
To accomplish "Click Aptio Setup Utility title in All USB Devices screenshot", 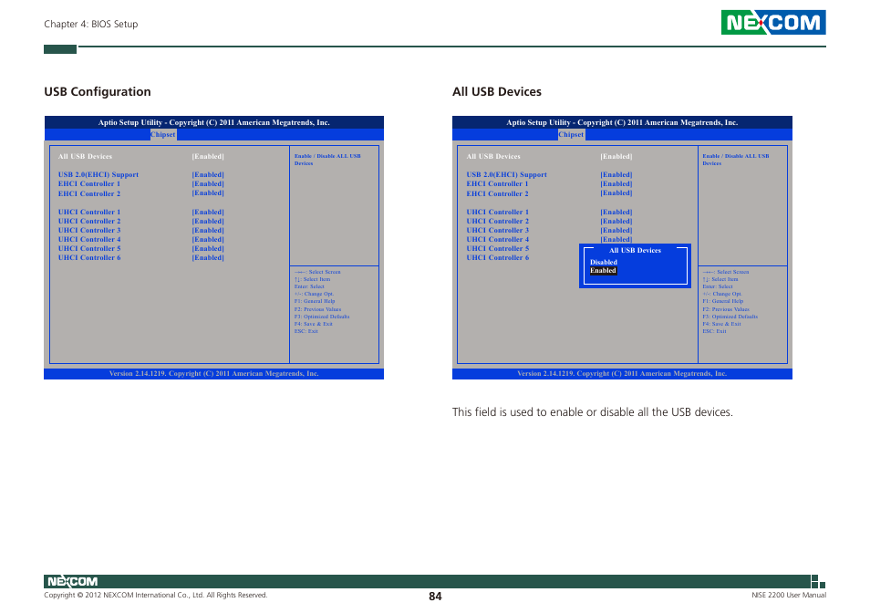I will (622, 122).
